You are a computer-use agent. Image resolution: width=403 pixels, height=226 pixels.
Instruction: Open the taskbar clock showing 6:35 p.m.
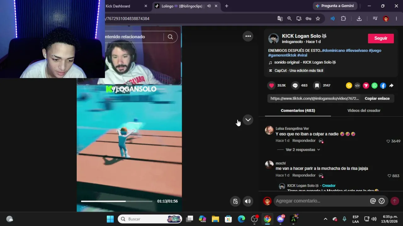(390, 219)
